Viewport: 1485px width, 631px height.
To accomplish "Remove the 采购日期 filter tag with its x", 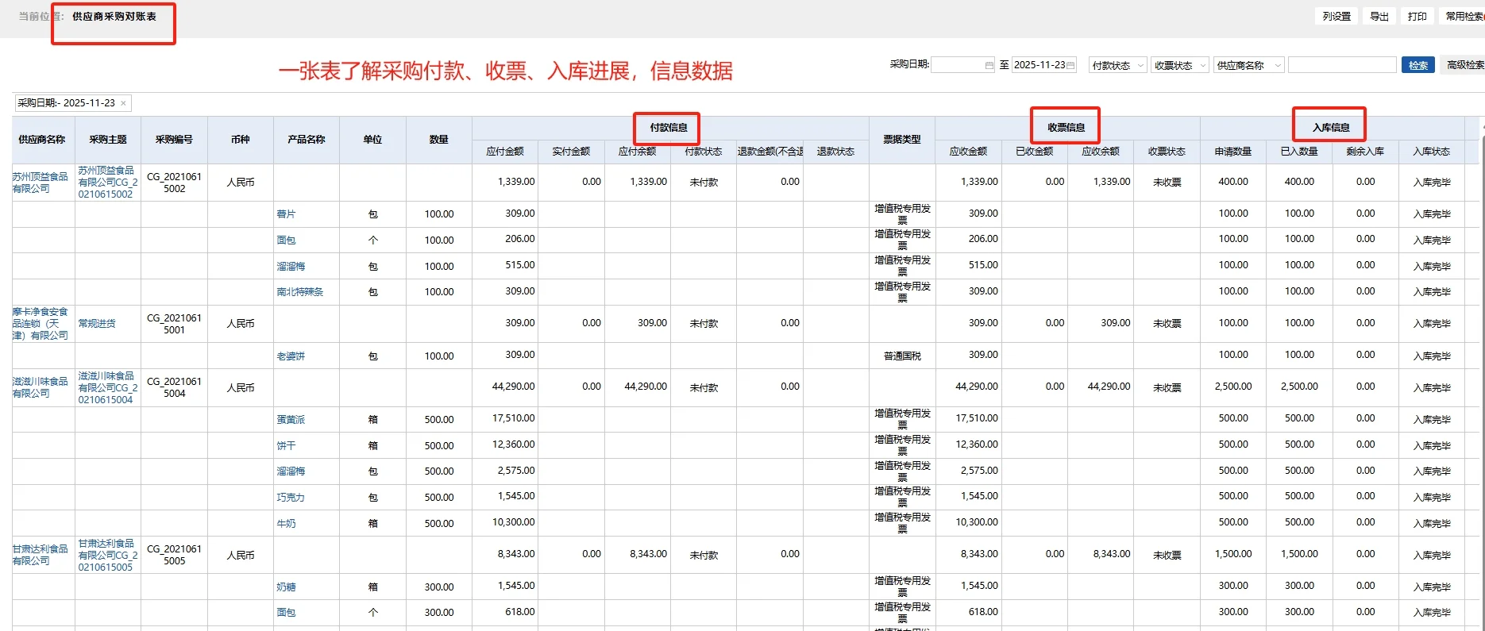I will click(x=123, y=103).
